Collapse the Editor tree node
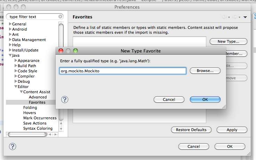 point(16,87)
